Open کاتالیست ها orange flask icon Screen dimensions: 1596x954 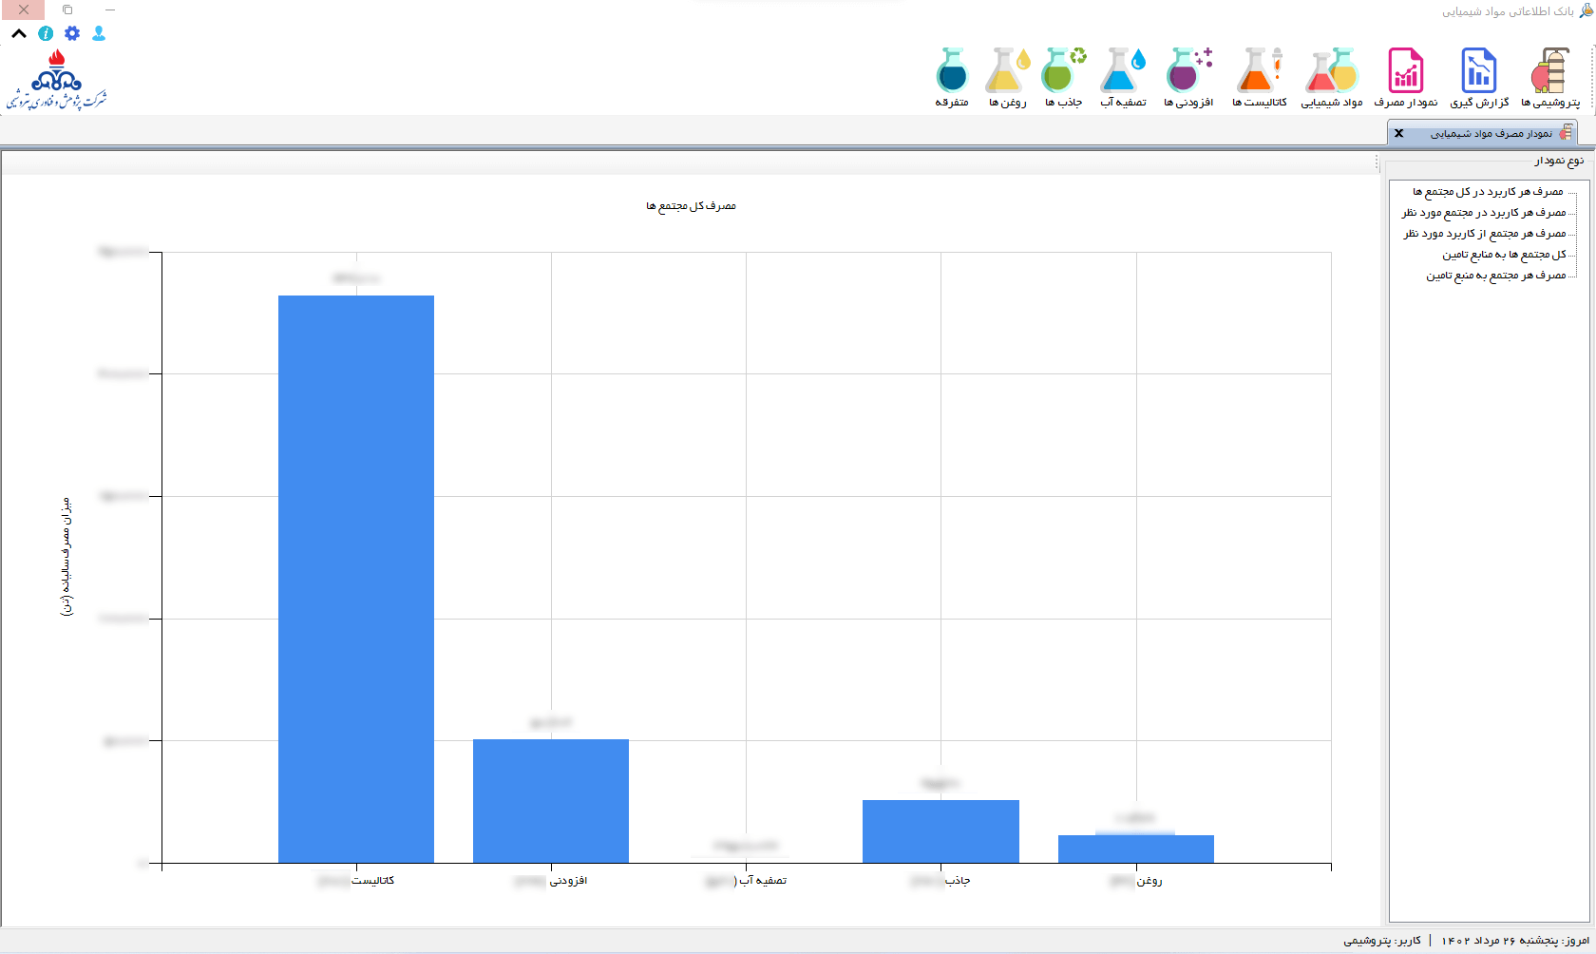click(1260, 78)
